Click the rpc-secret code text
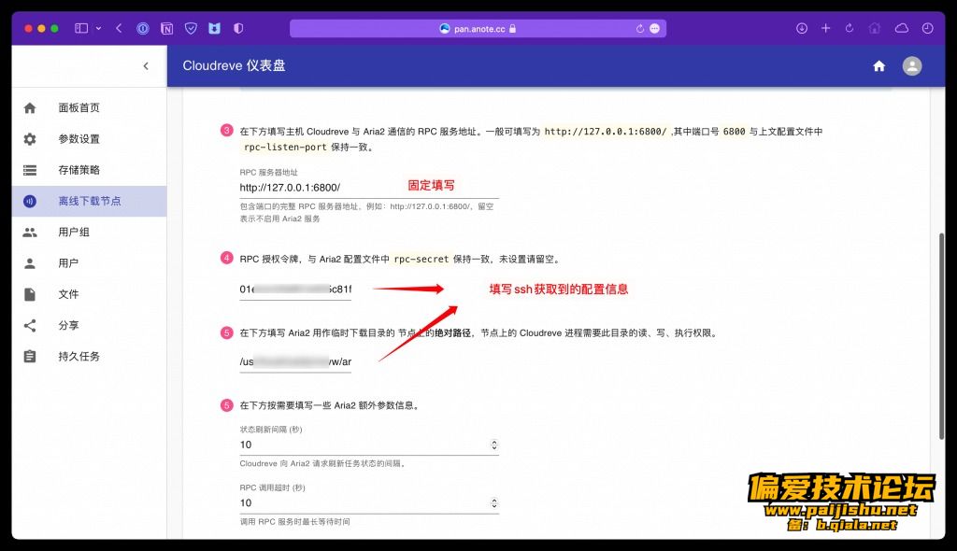Viewport: 957px width, 551px height. [x=421, y=260]
